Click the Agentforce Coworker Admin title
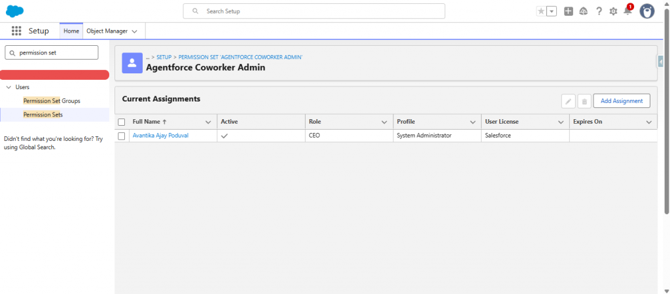Screen dimensions: 670x294 point(205,67)
